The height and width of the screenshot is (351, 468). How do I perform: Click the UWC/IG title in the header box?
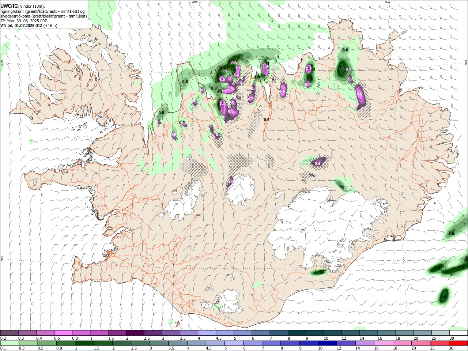tap(8, 6)
